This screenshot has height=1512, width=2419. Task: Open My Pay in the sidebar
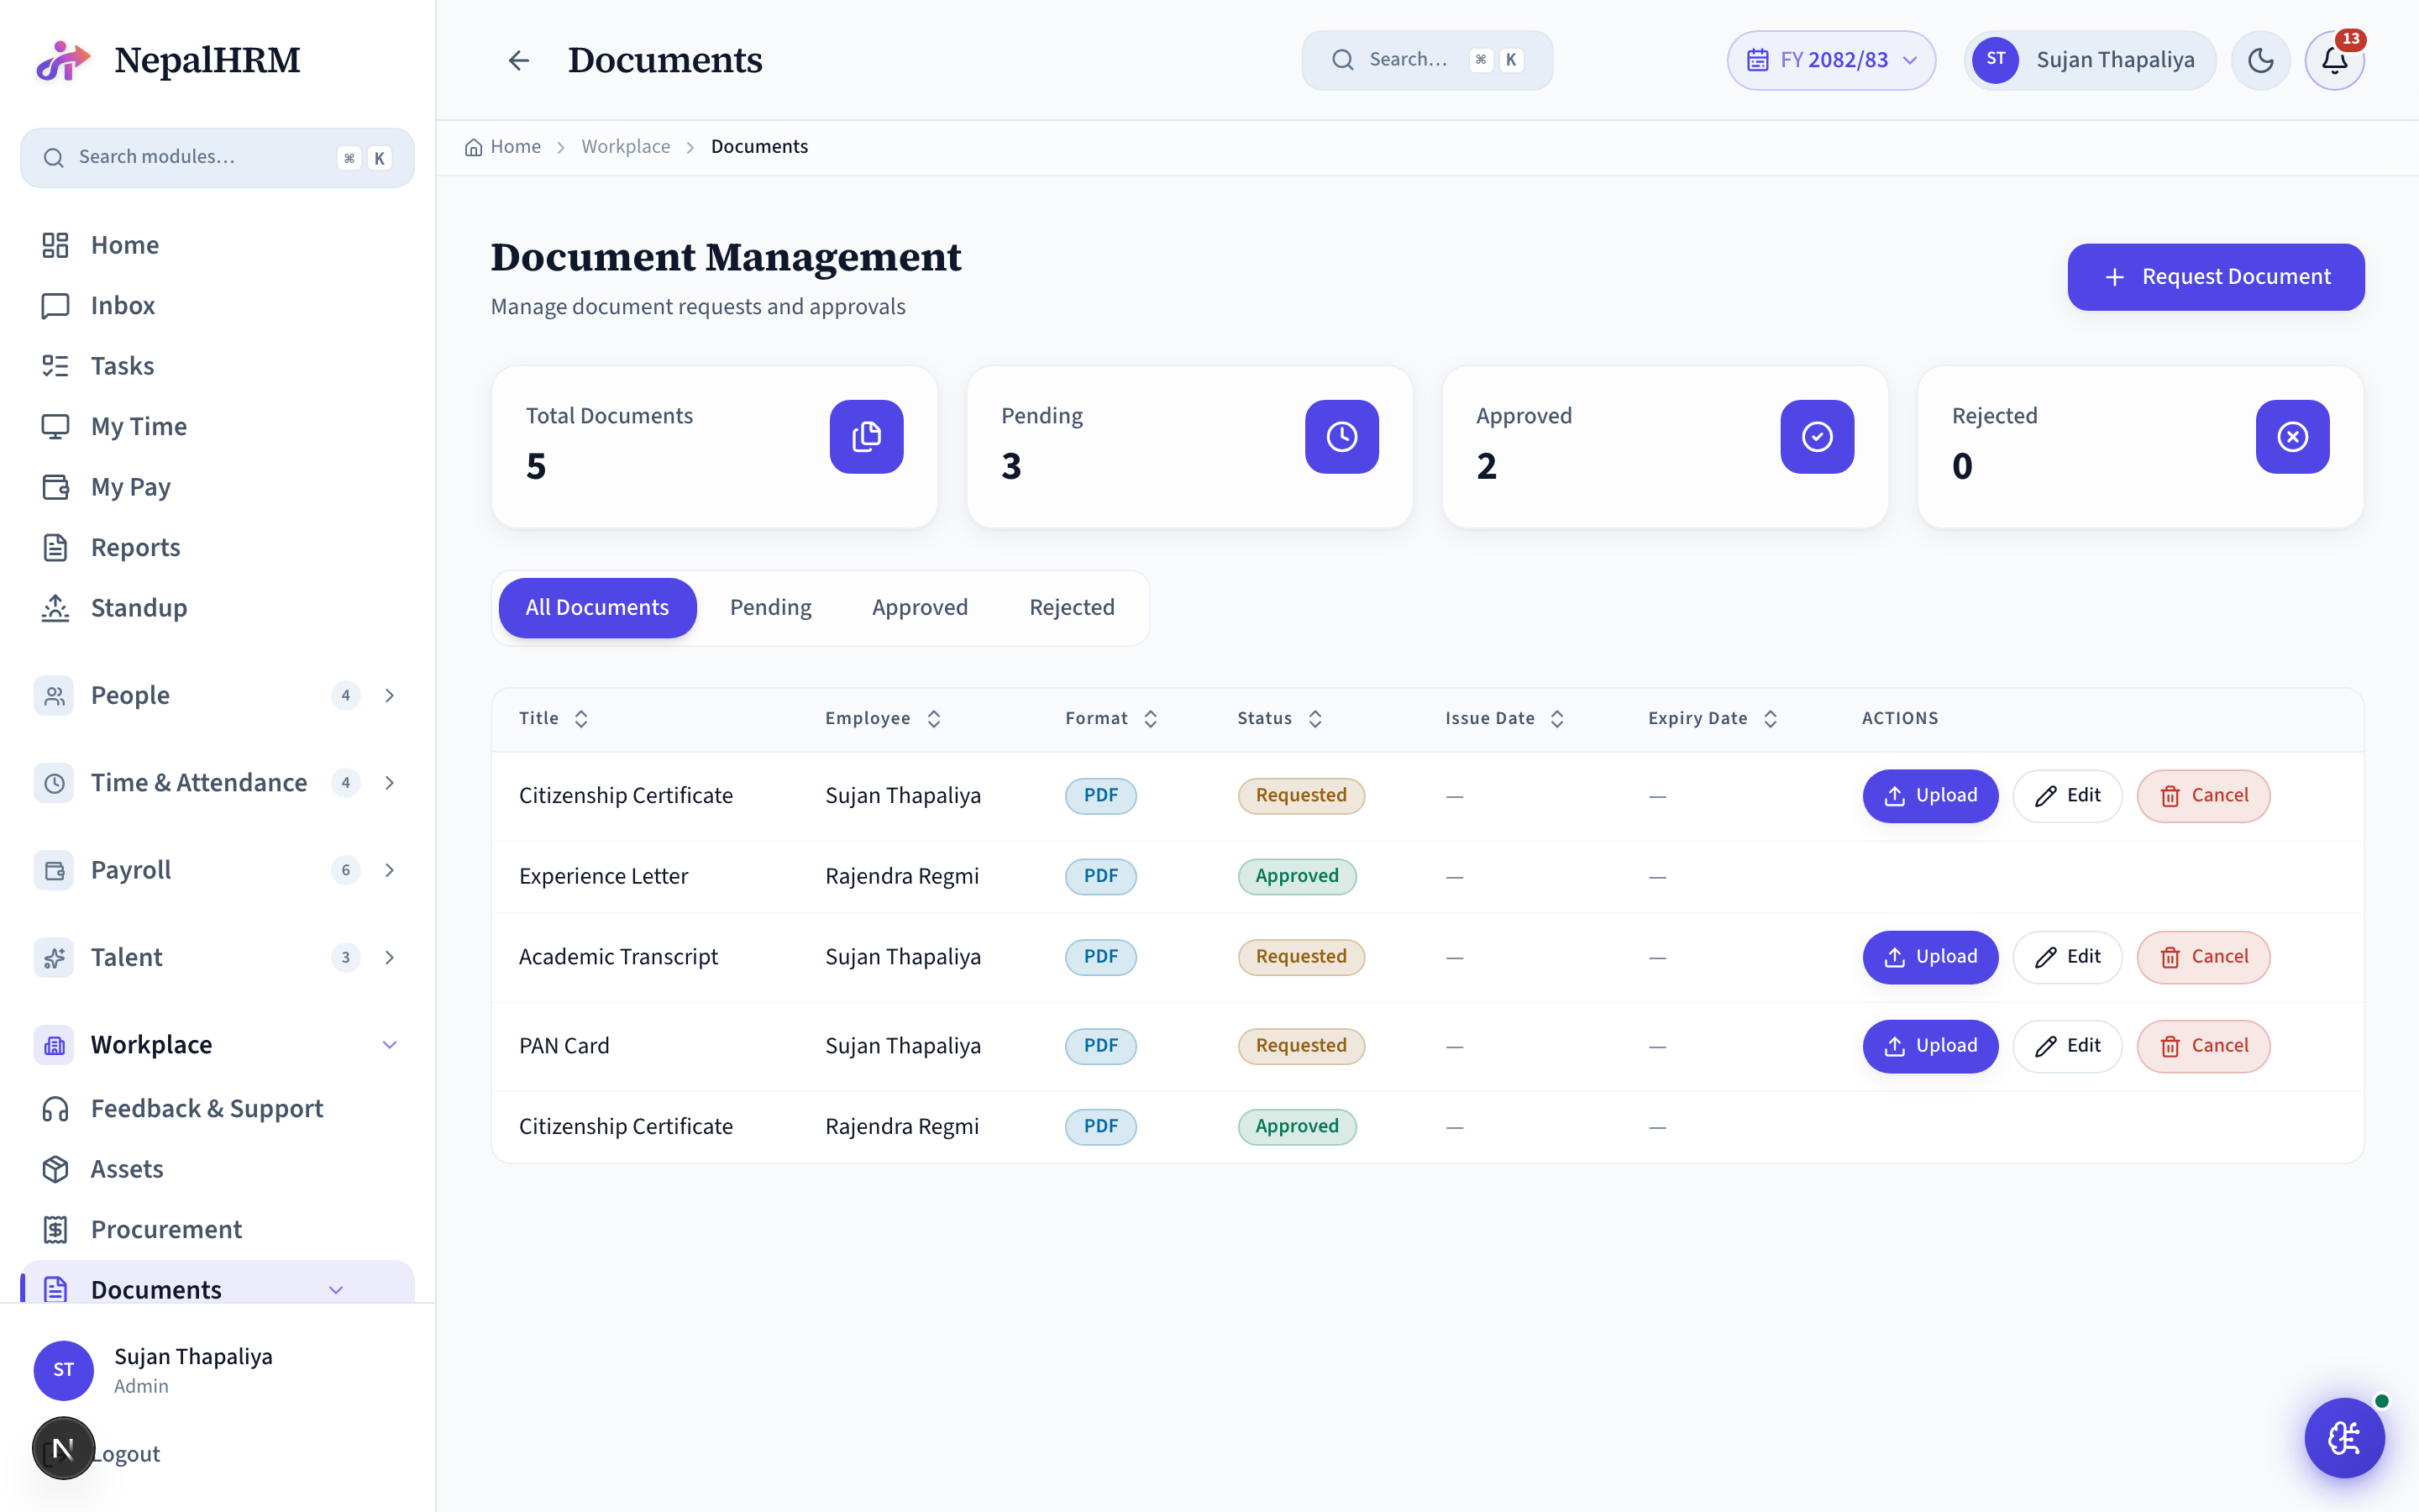point(217,487)
